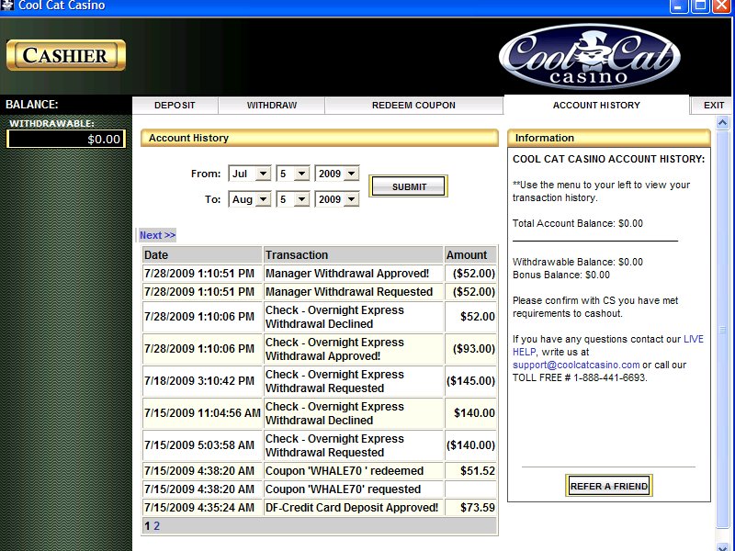The width and height of the screenshot is (735, 551).
Task: Go to Next page of transactions
Action: pos(157,235)
